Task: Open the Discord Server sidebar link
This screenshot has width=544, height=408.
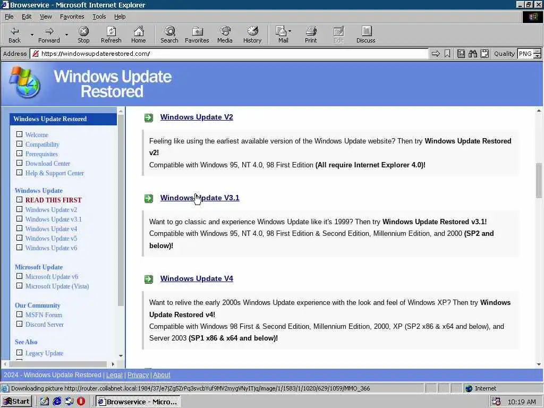Action: point(45,325)
